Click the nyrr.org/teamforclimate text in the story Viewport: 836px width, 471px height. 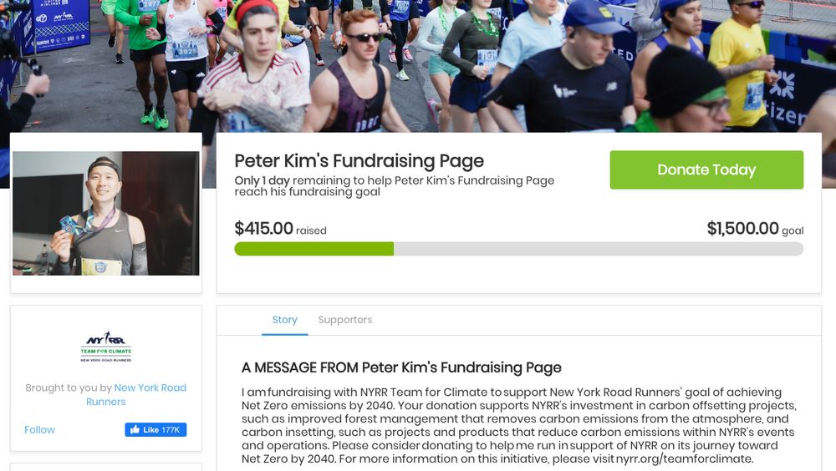tap(684, 458)
